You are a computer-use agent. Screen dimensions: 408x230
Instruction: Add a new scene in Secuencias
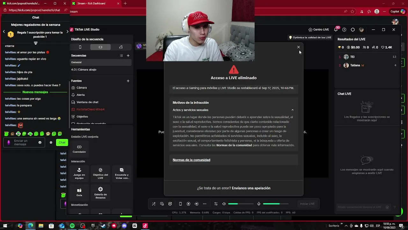click(x=128, y=56)
